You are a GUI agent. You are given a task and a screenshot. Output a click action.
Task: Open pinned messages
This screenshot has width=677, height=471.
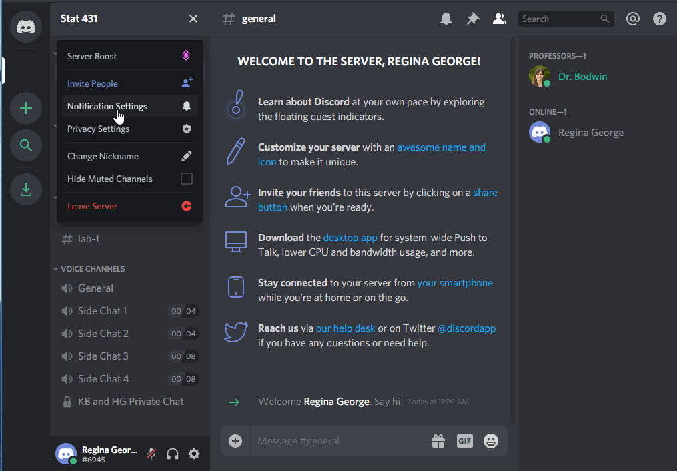[x=473, y=18]
